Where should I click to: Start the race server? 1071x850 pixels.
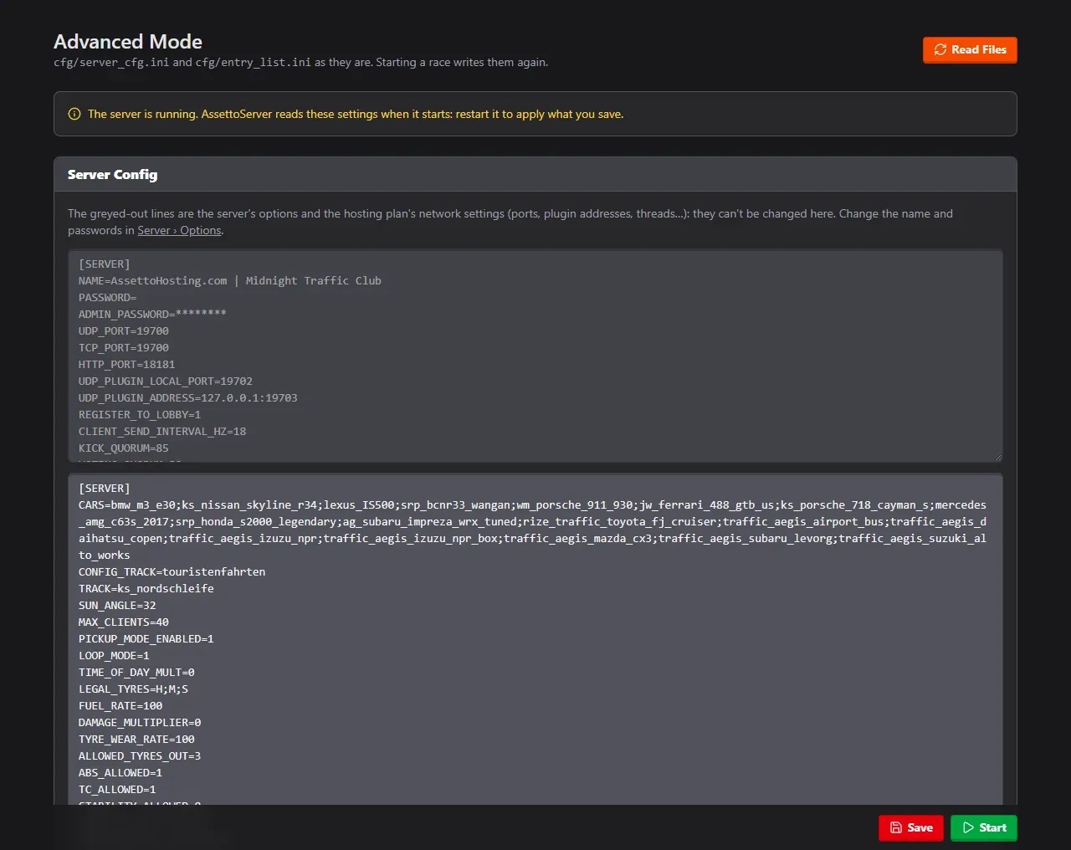pos(983,827)
